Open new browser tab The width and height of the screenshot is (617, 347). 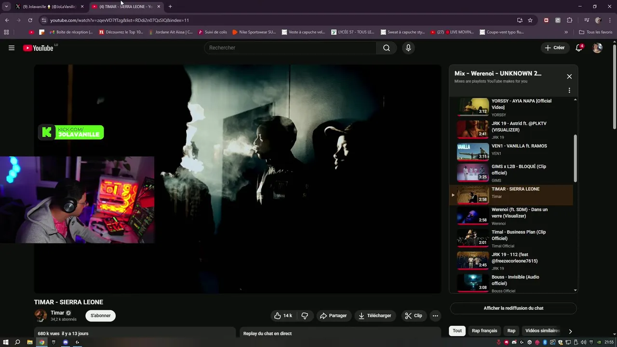[170, 7]
